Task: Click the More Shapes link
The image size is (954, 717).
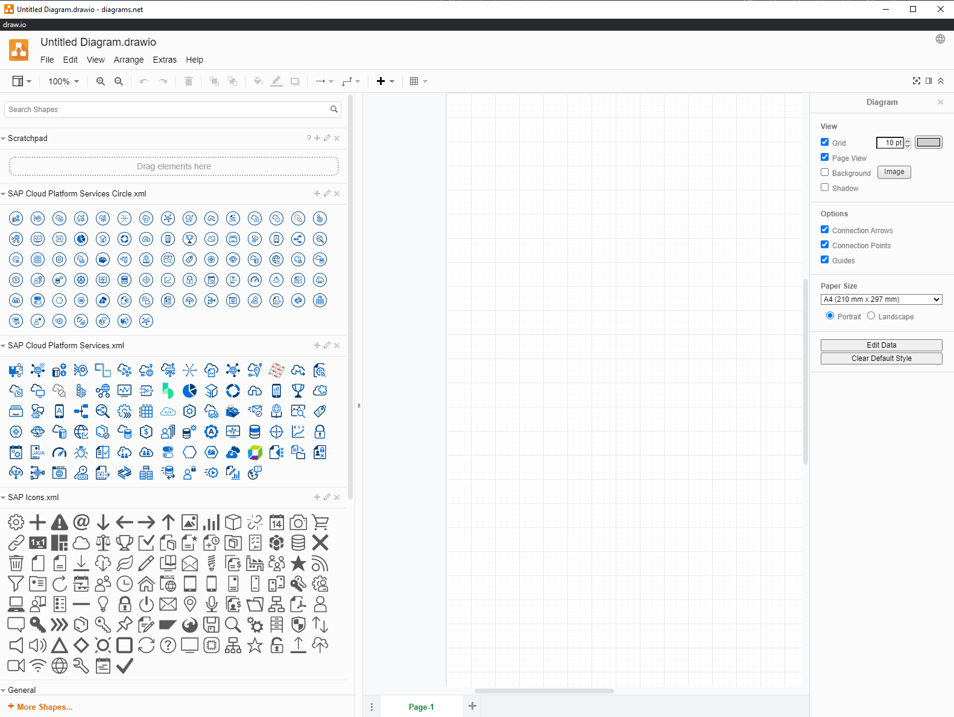Action: (x=40, y=707)
